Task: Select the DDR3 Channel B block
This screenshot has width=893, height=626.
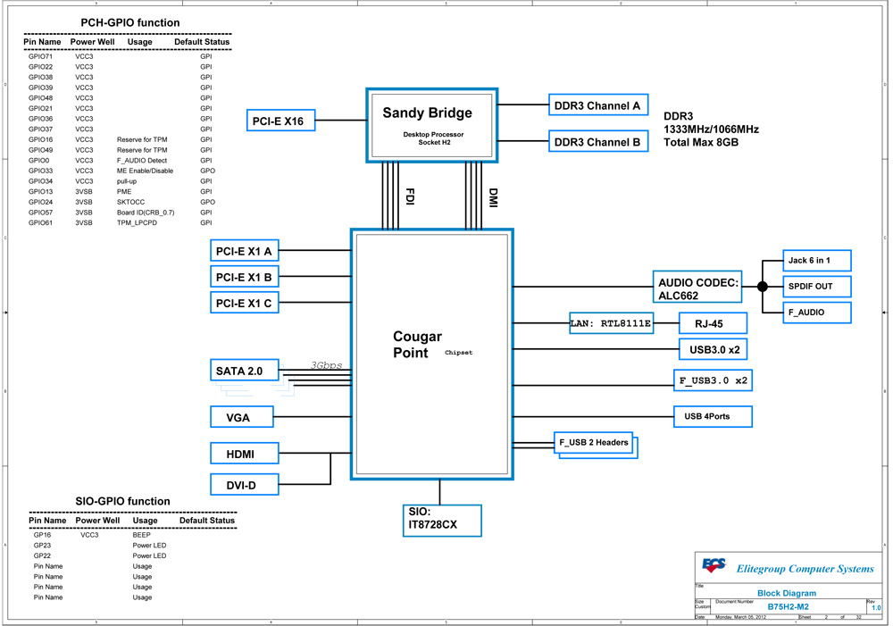Action: tap(598, 142)
